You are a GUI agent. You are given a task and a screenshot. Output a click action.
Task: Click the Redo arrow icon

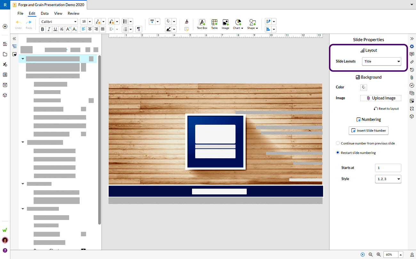29,22
